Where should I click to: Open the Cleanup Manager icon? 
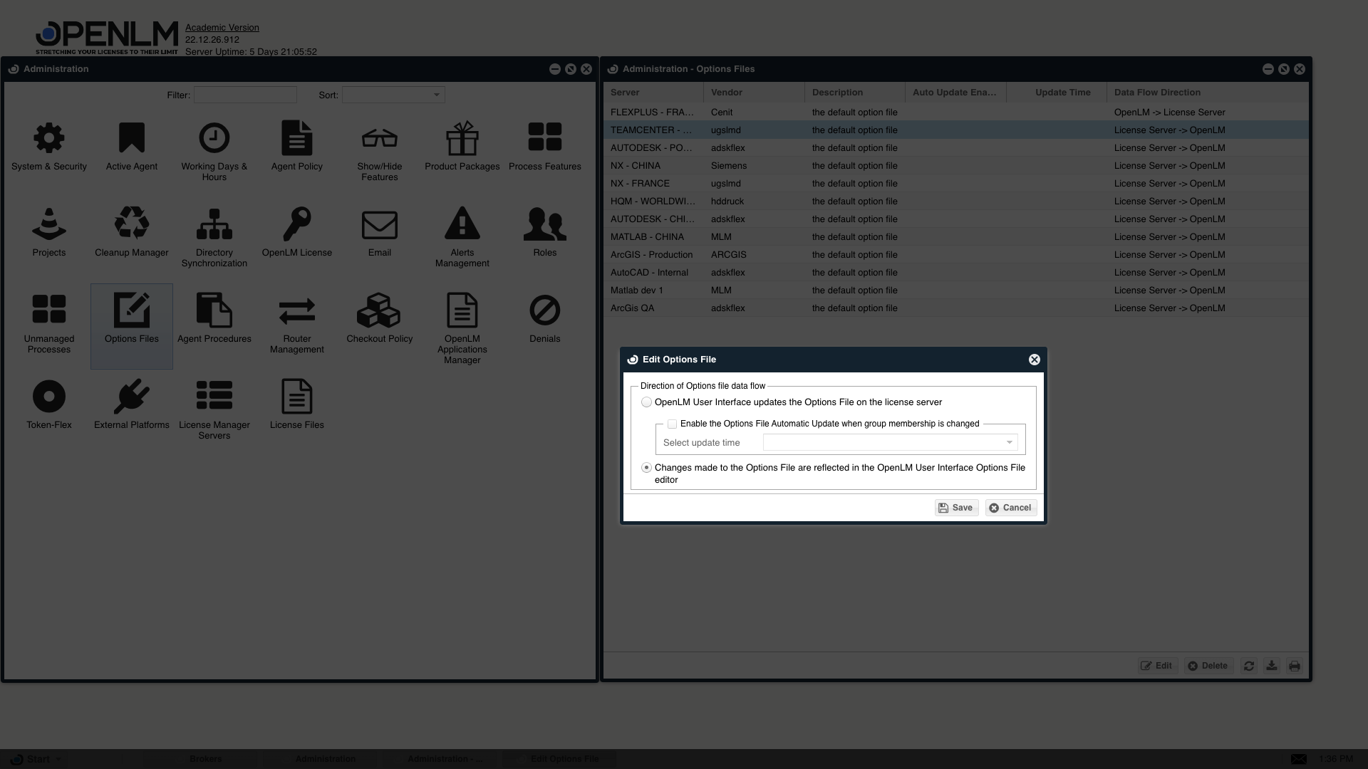coord(132,224)
